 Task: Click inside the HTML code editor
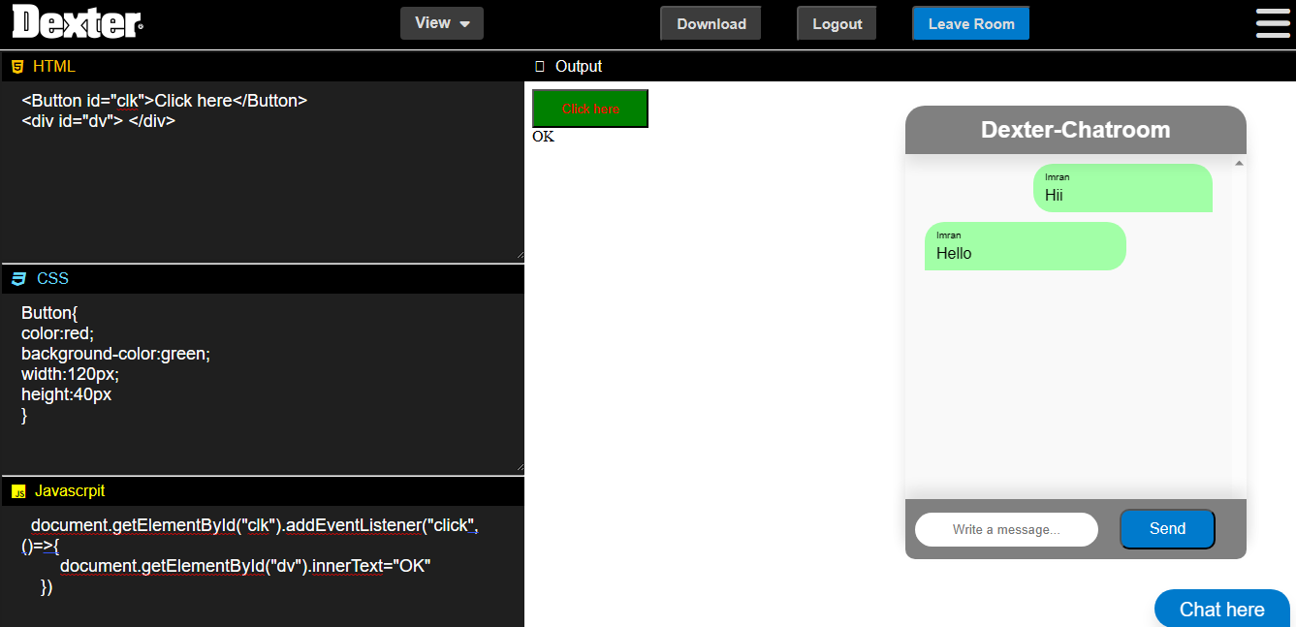(x=262, y=171)
